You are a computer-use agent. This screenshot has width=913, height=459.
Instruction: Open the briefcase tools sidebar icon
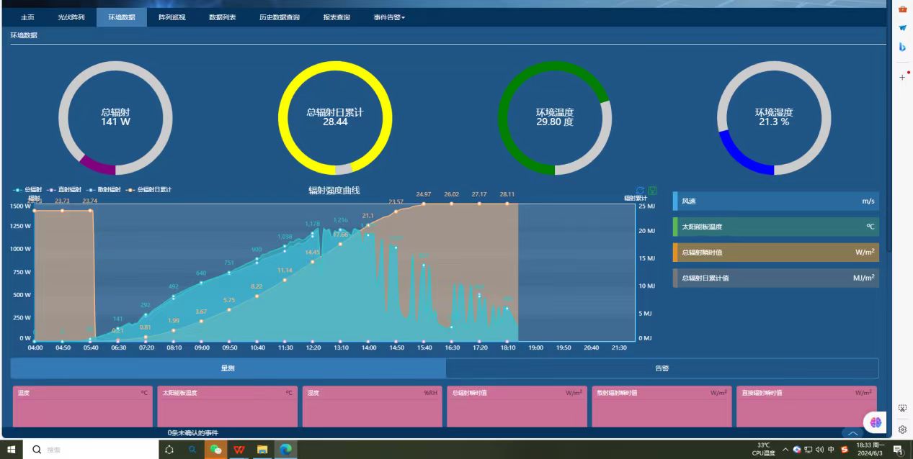902,9
